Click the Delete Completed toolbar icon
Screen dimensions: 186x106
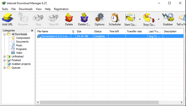pos(84,18)
